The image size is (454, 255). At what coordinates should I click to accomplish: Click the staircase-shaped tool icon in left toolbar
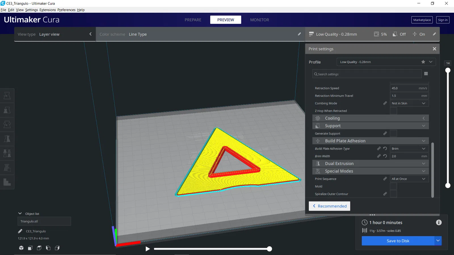(x=7, y=182)
